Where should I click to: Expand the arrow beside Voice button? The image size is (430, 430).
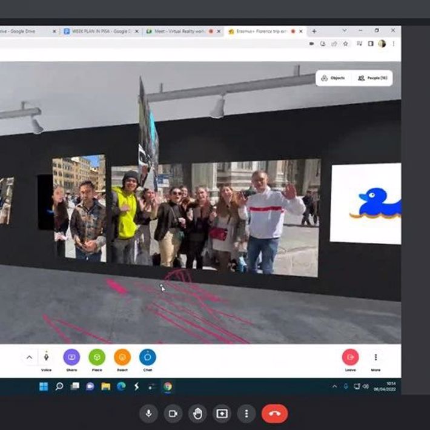coord(29,357)
